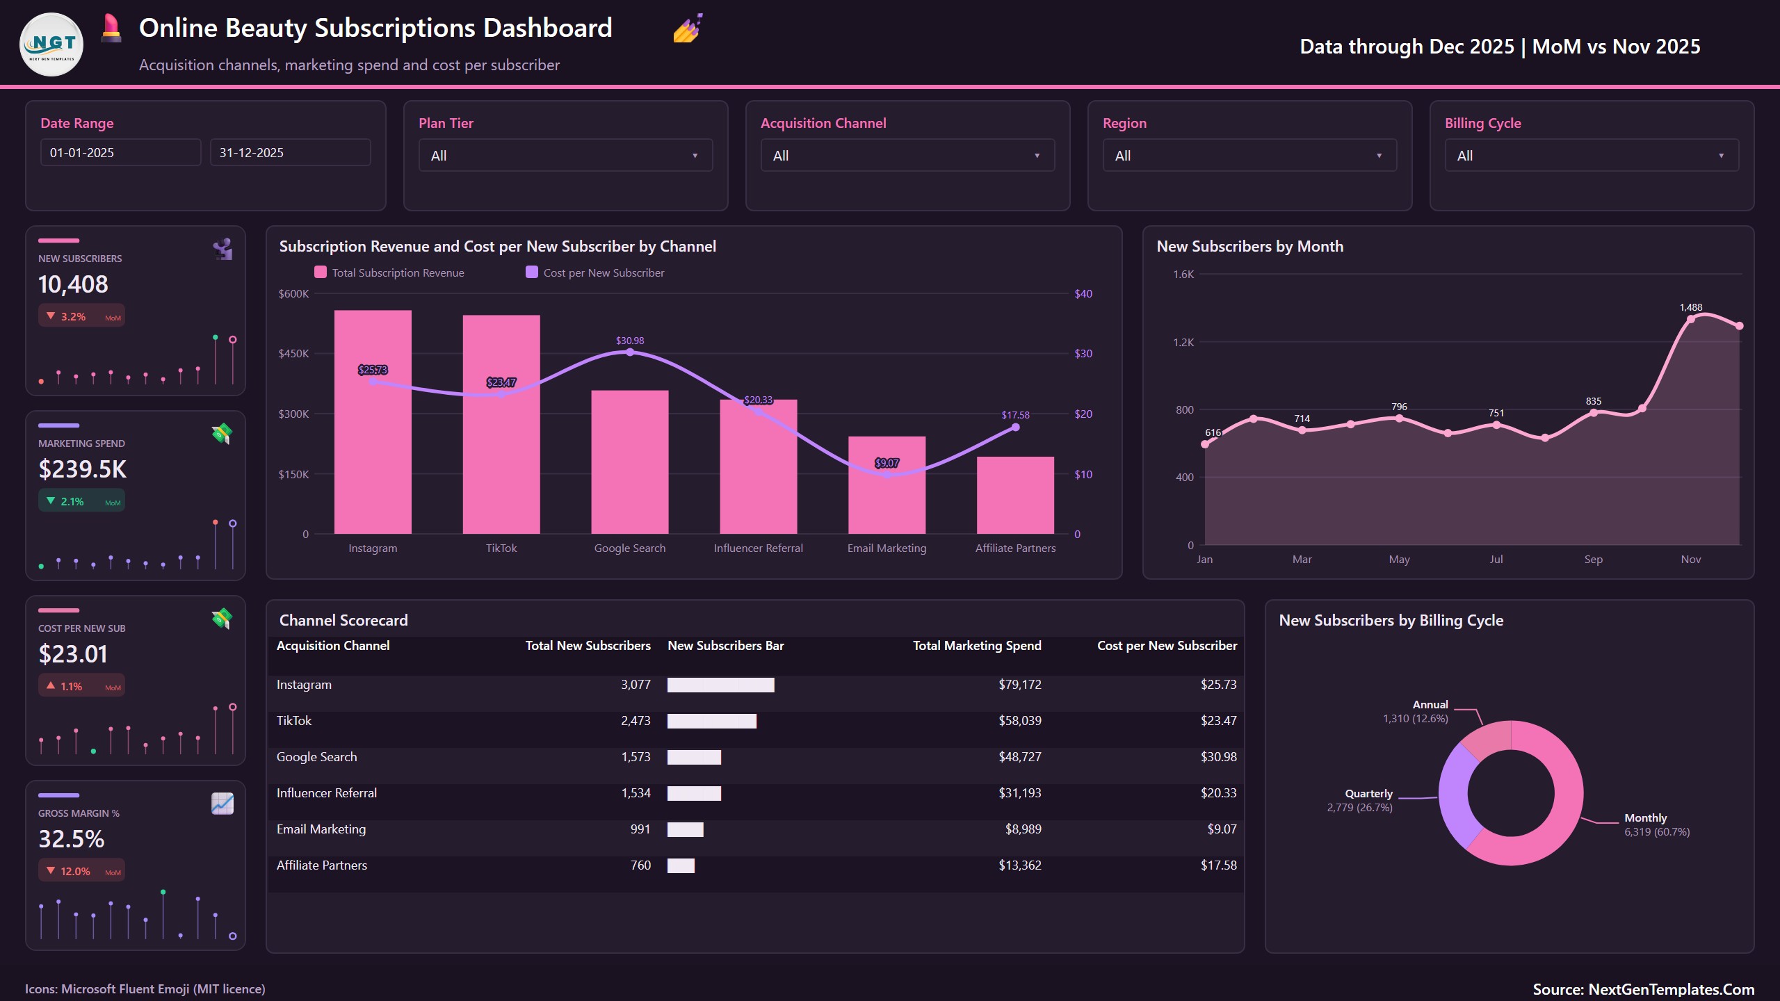1780x1001 pixels.
Task: Sort by Total New Subscribers column header
Action: 588,646
